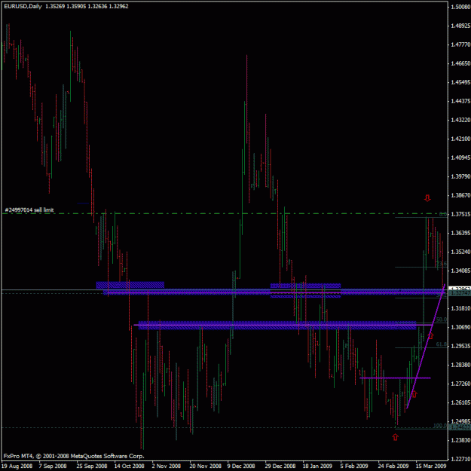Click the FxPro MT4 MetaQuotes copyright text
The width and height of the screenshot is (471, 471).
tap(74, 456)
